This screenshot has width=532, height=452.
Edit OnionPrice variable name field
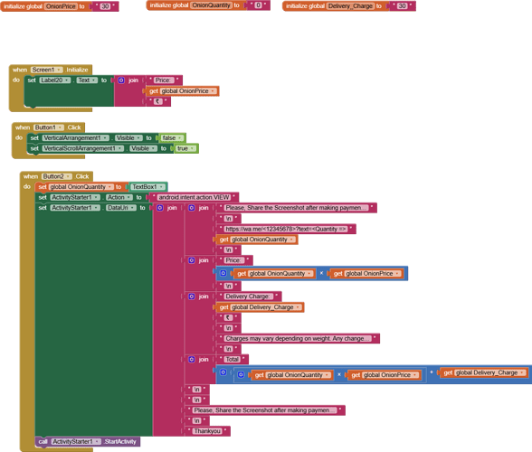(x=61, y=6)
